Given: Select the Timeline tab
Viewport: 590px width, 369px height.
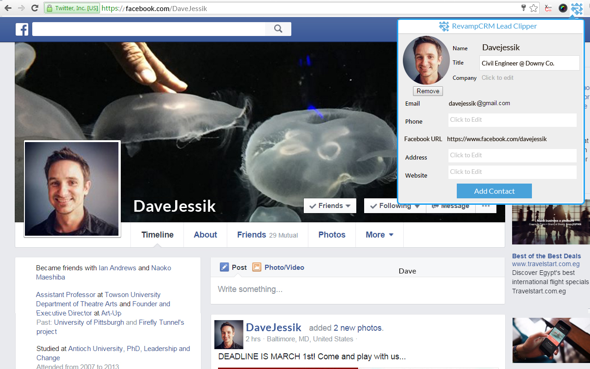Looking at the screenshot, I should click(x=157, y=235).
